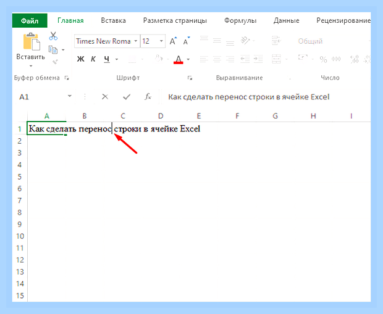Open Шрифт group dialog launcher
383x314 pixels.
coord(190,78)
